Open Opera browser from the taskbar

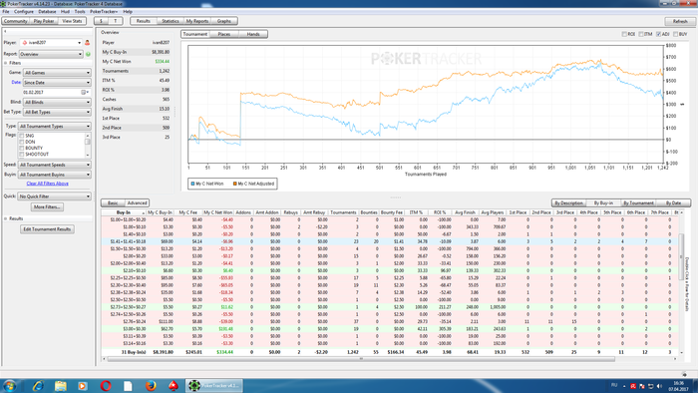click(106, 385)
